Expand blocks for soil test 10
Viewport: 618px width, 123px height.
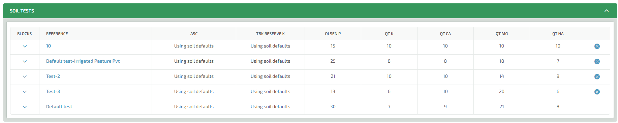tap(25, 46)
